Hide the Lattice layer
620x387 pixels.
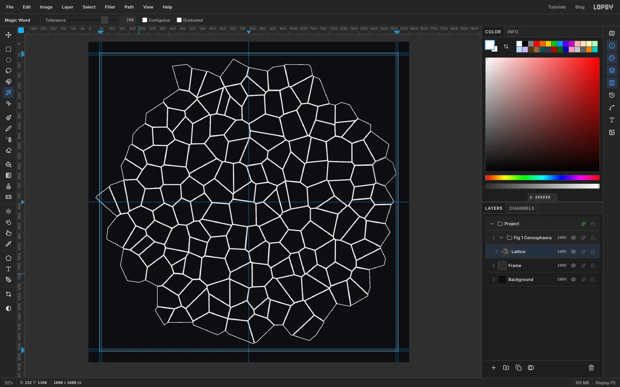[x=573, y=252]
